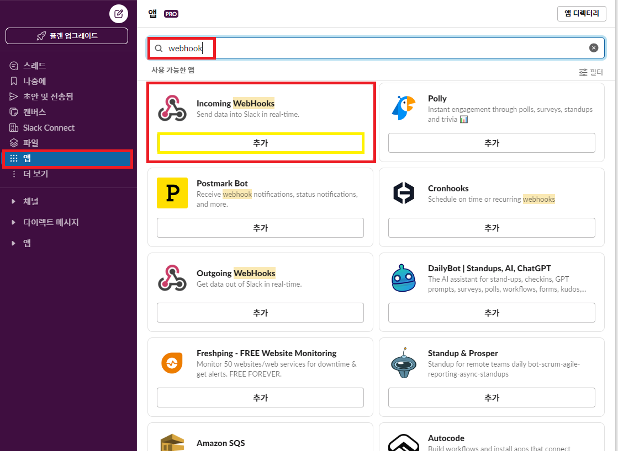Click the Polly parrot app icon
This screenshot has height=451, width=618.
[x=404, y=108]
